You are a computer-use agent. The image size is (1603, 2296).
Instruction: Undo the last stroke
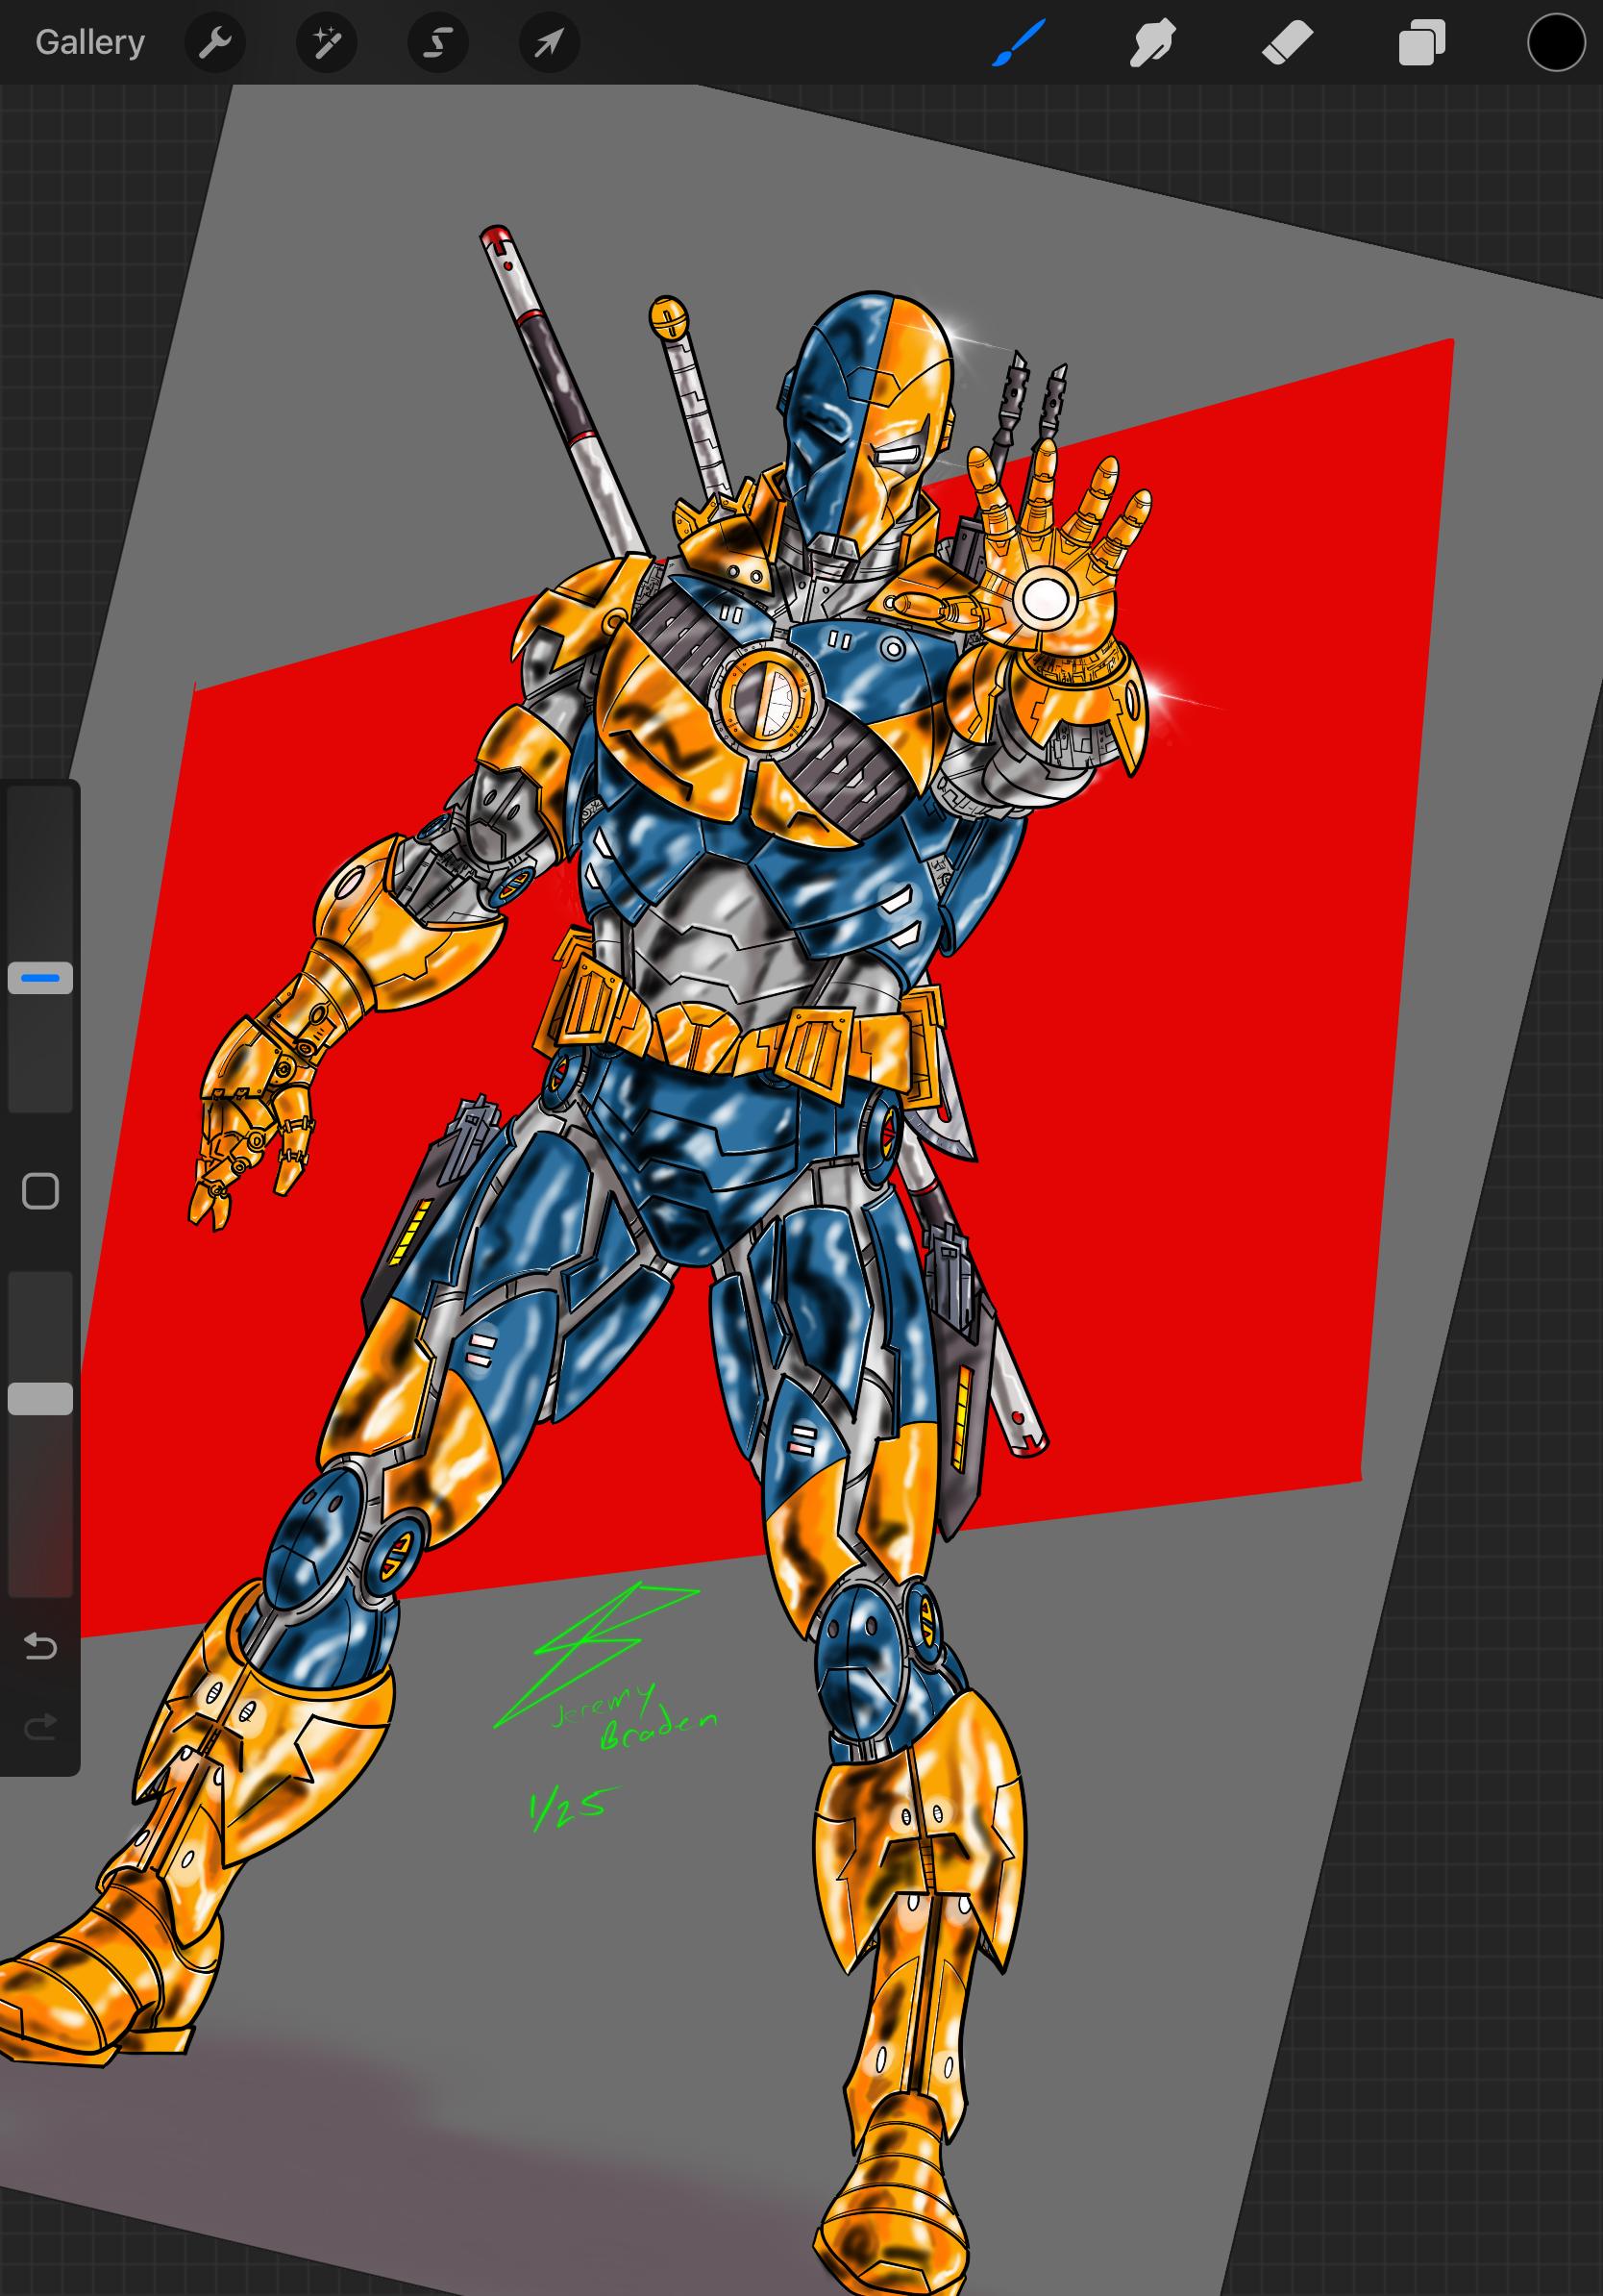pyautogui.click(x=40, y=1645)
